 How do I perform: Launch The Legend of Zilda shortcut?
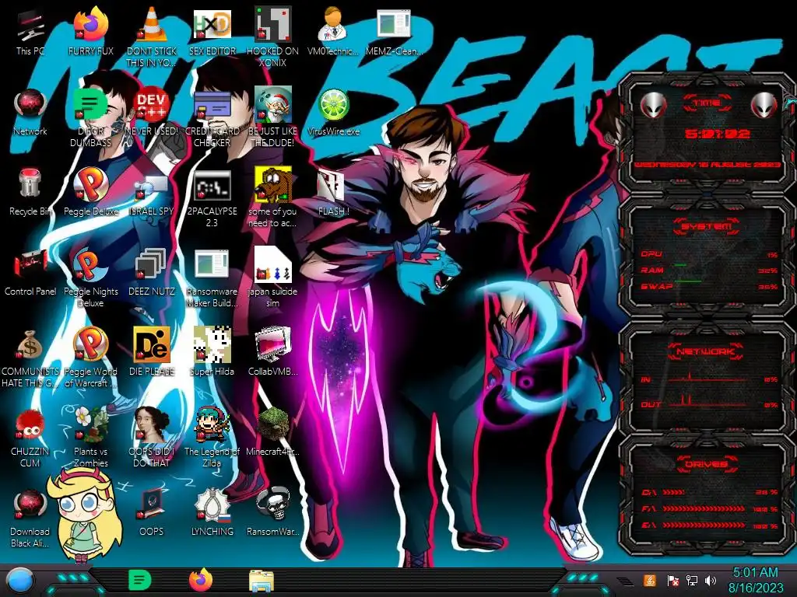[x=212, y=437]
